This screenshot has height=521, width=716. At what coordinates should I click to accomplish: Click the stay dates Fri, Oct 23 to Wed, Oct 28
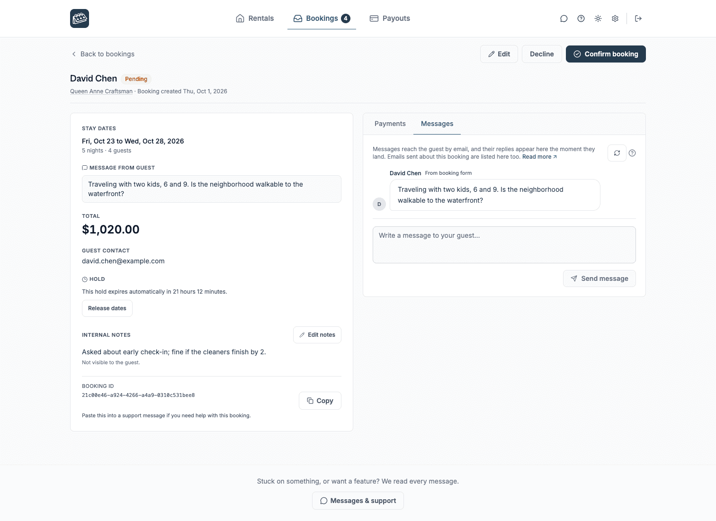click(133, 141)
